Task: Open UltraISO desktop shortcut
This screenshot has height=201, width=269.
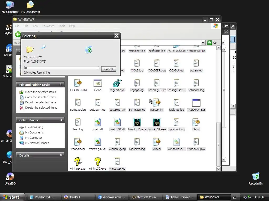Action: (x=10, y=179)
